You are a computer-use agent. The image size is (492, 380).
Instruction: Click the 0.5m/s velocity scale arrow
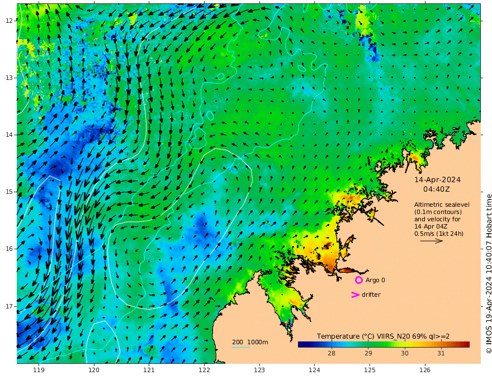pyautogui.click(x=432, y=241)
